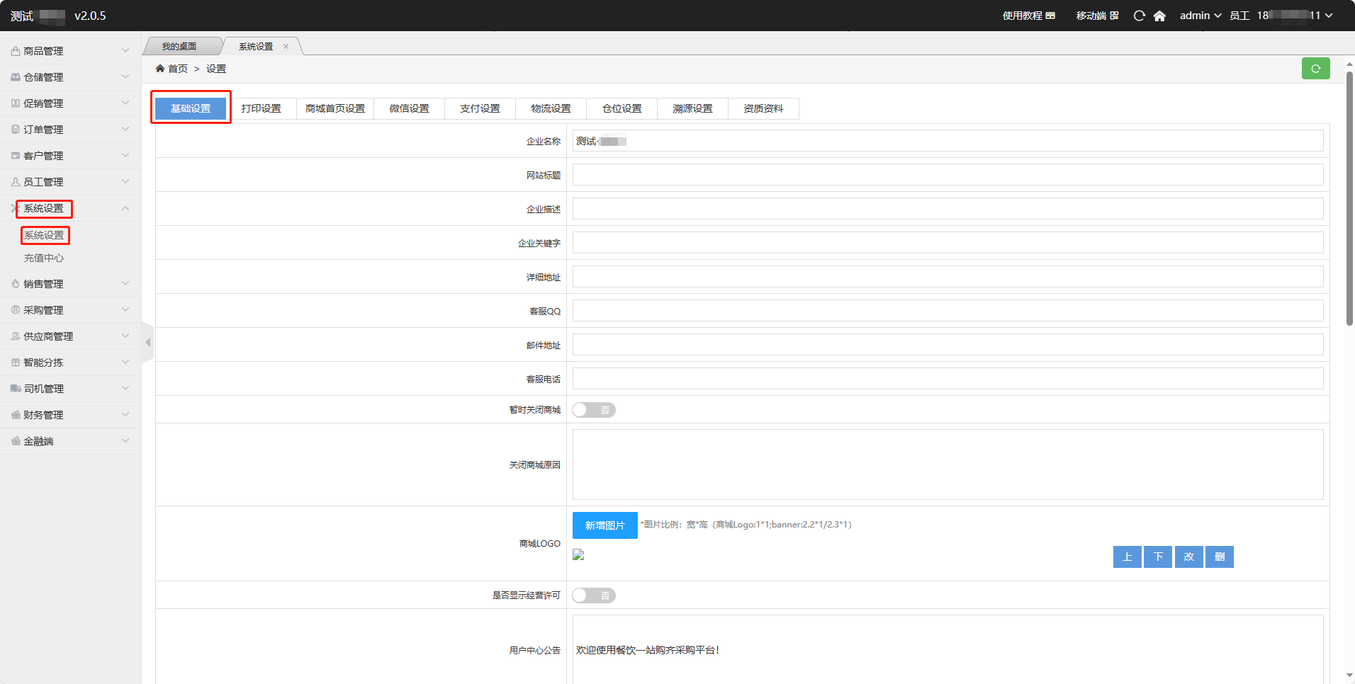Click the 上 move-up image button
Viewport: 1355px width, 684px height.
[1127, 557]
